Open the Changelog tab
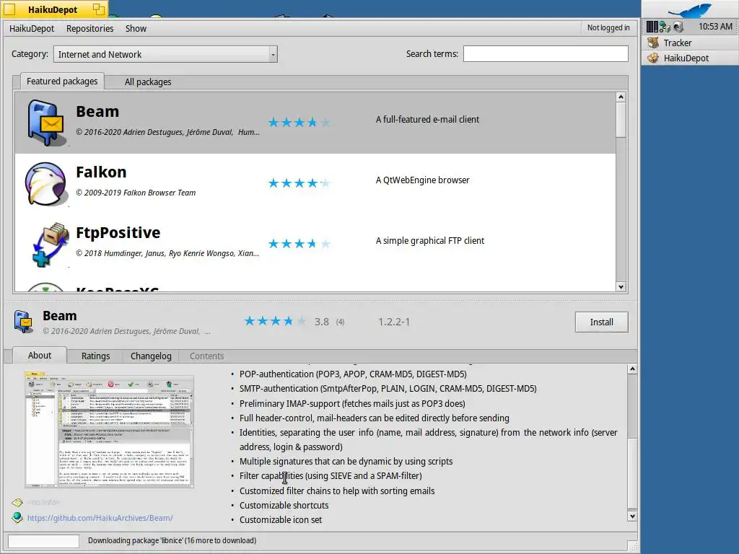Screen dimensions: 739x554 coord(151,356)
